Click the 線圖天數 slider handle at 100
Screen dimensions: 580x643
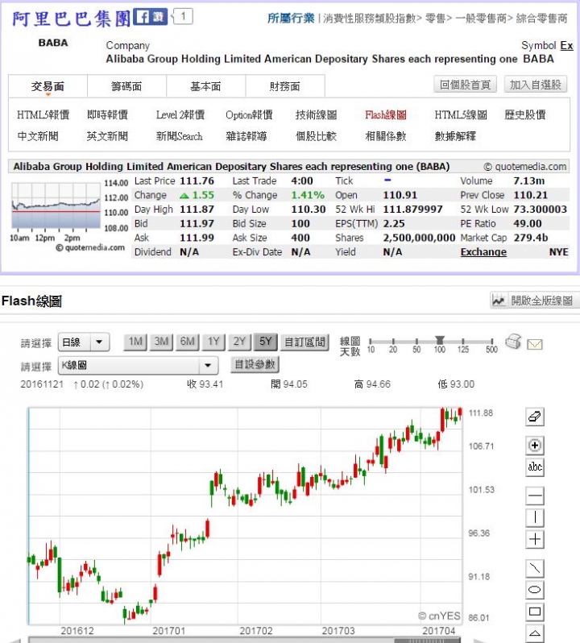[x=440, y=340]
